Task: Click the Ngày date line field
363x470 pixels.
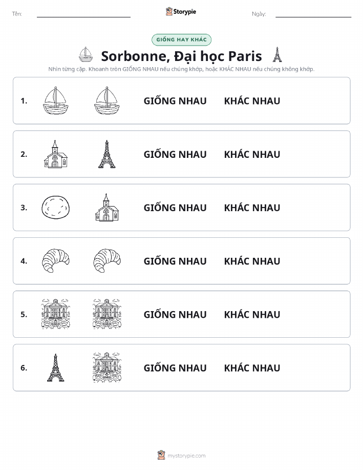Action: tap(313, 14)
